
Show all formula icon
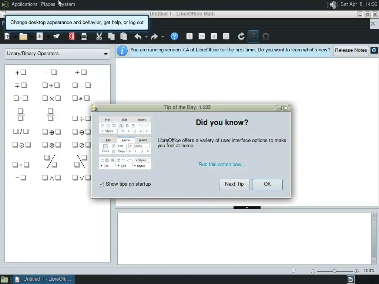[x=226, y=37]
